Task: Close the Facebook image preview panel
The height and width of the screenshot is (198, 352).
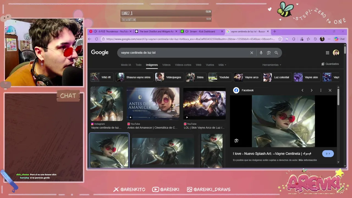Action: [x=330, y=90]
